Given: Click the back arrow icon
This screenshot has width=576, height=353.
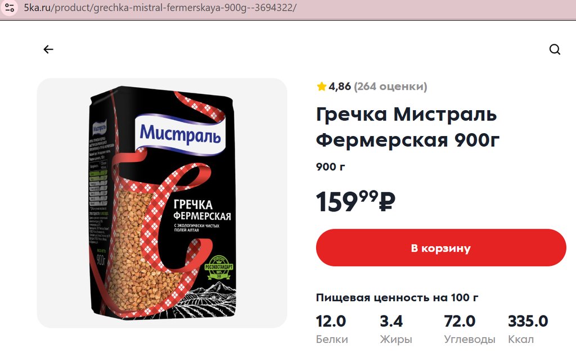Looking at the screenshot, I should (x=48, y=49).
